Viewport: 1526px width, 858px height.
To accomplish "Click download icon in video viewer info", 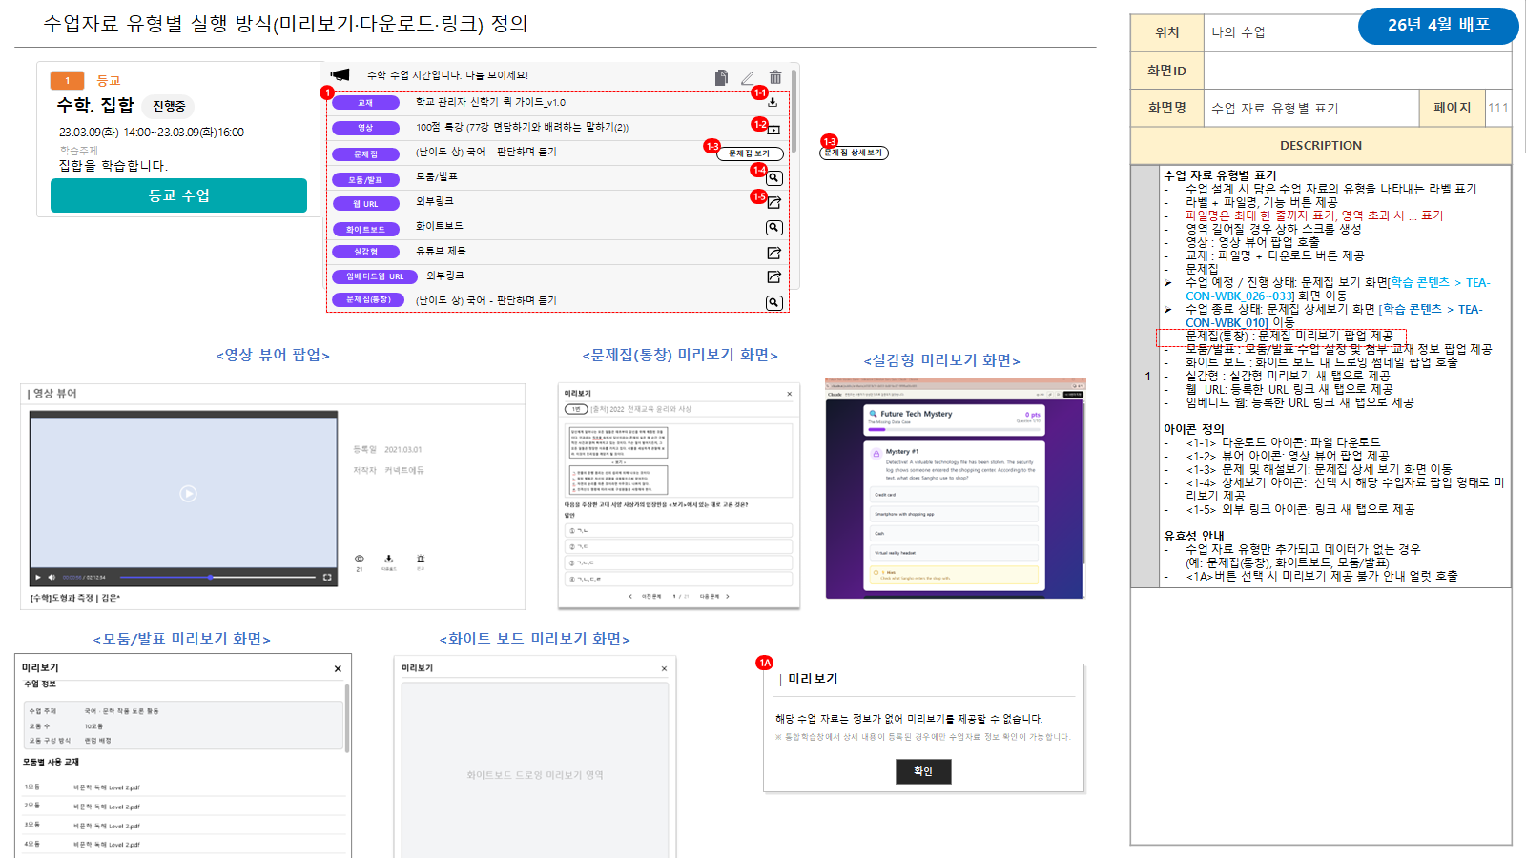I will pyautogui.click(x=388, y=559).
